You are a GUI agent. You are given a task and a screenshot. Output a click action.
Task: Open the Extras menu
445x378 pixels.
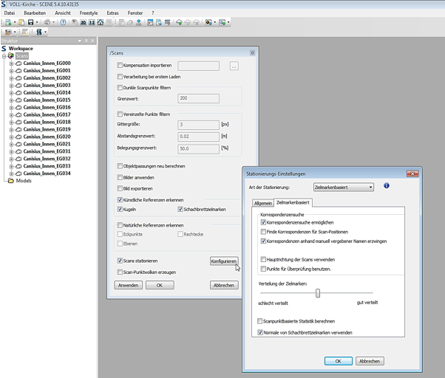pos(112,13)
